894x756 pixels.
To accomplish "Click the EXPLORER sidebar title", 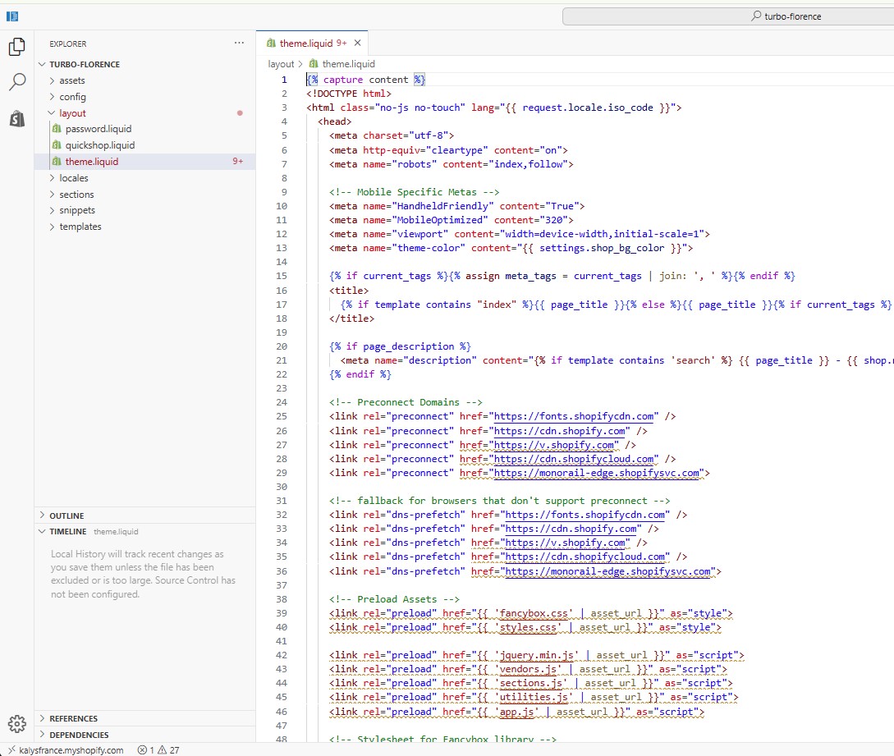I will tap(68, 44).
